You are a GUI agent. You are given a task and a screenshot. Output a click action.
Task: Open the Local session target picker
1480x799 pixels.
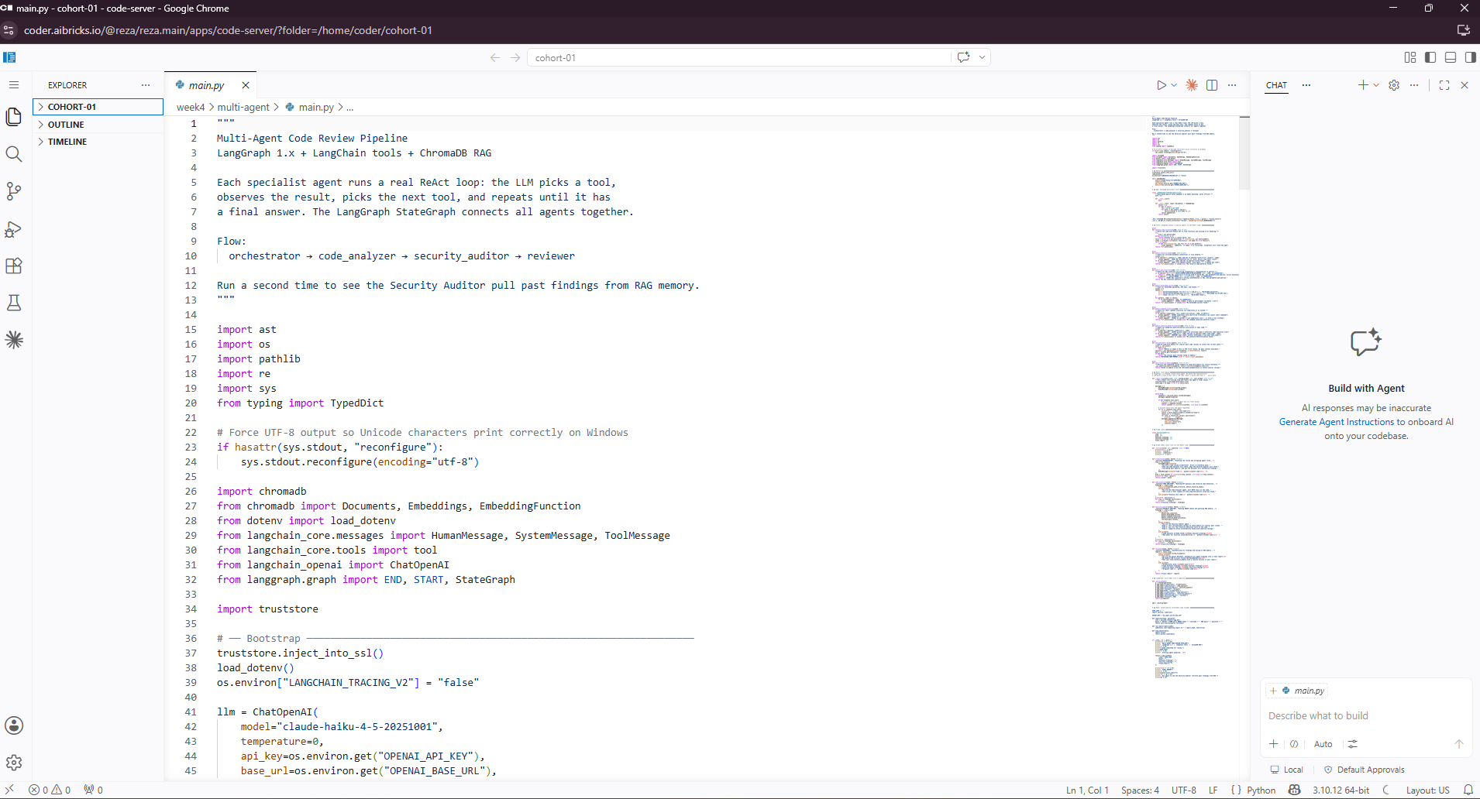coord(1287,770)
